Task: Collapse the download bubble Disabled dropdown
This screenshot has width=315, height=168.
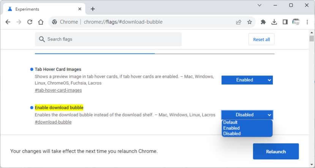Action: coord(247,115)
